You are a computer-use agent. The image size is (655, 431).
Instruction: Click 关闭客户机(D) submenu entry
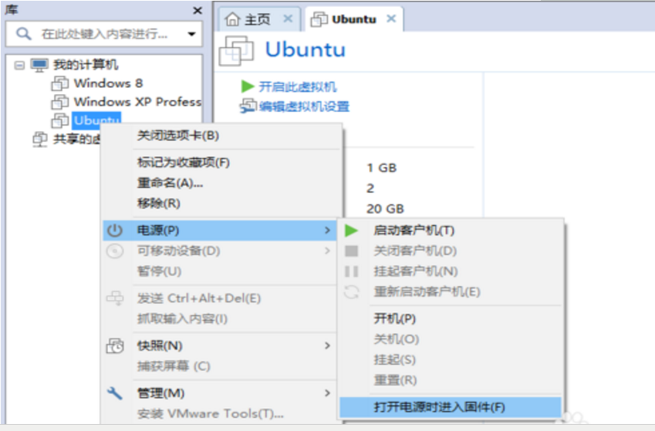coord(415,251)
